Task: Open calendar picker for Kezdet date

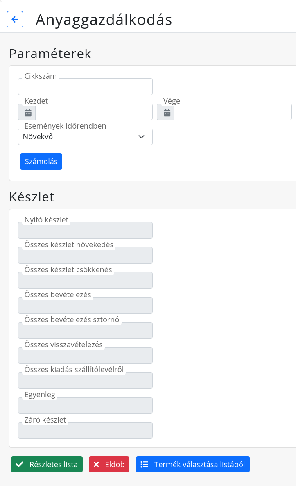Action: pyautogui.click(x=28, y=113)
